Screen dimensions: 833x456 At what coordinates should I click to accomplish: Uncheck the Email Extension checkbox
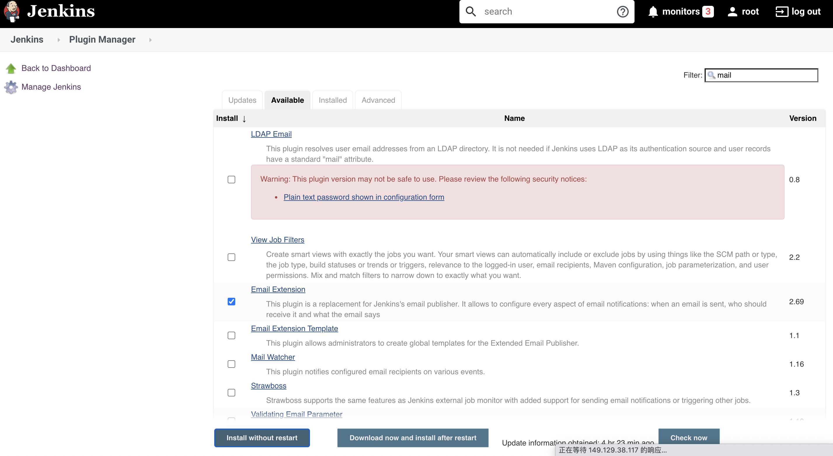click(x=231, y=301)
